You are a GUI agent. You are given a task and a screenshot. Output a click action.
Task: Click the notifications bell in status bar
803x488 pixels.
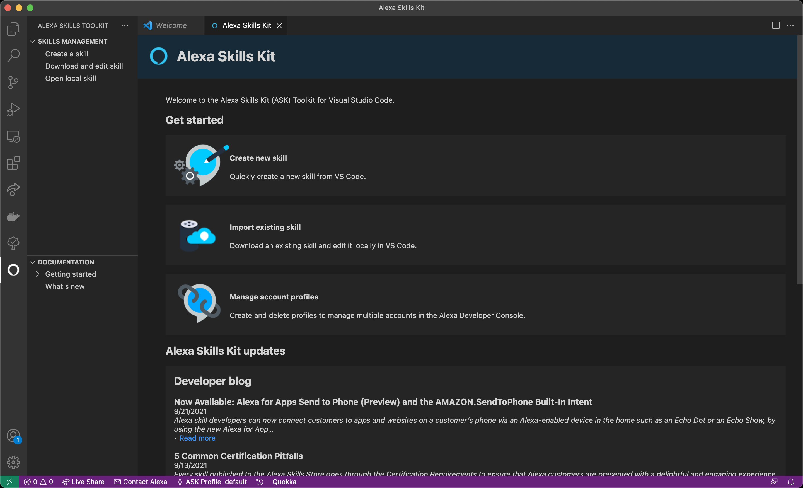click(791, 482)
